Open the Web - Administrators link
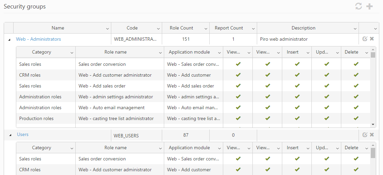The height and width of the screenshot is (175, 383). [x=38, y=39]
